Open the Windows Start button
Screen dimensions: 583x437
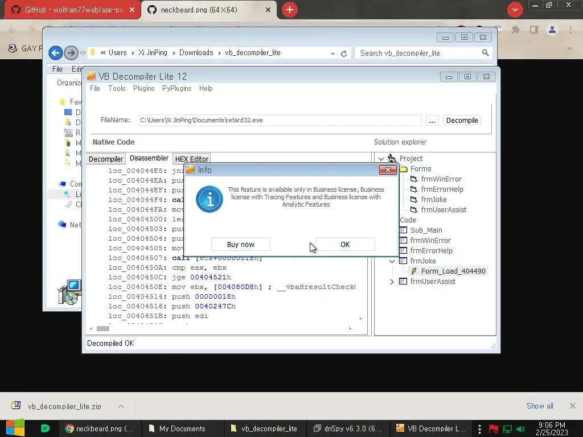[15, 428]
